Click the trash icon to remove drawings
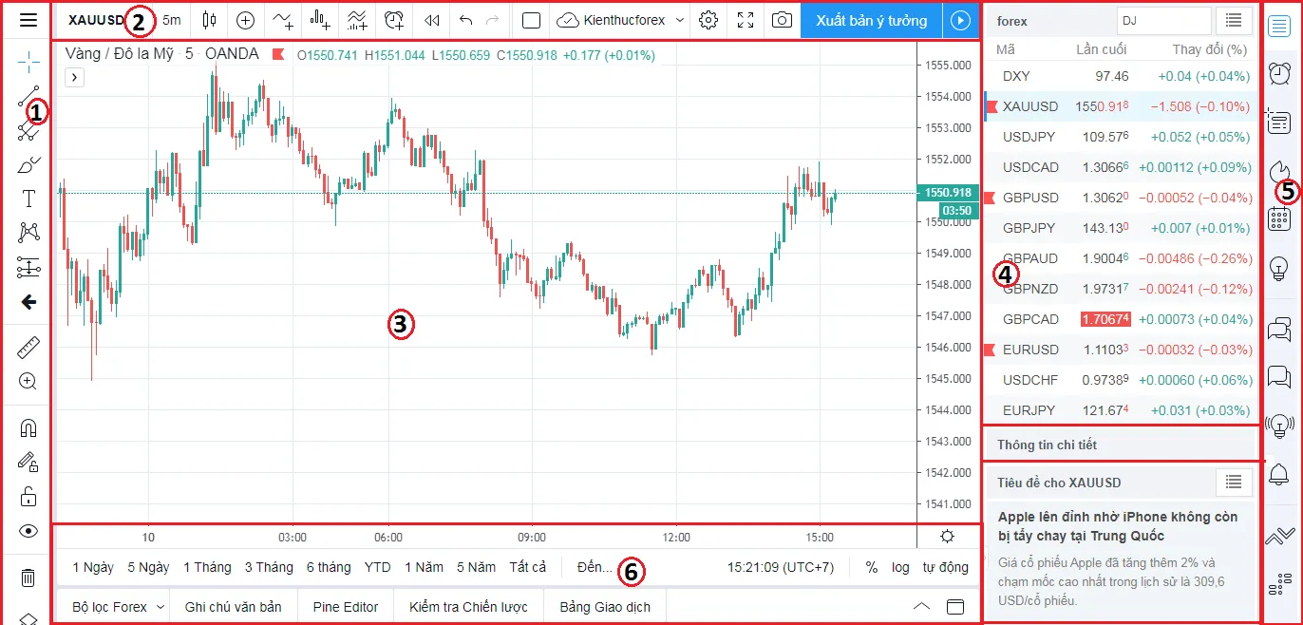The height and width of the screenshot is (625, 1303). (x=28, y=578)
